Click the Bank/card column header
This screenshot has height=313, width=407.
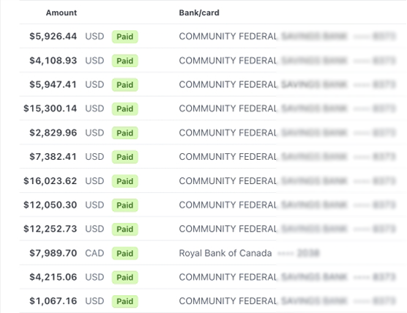[199, 12]
